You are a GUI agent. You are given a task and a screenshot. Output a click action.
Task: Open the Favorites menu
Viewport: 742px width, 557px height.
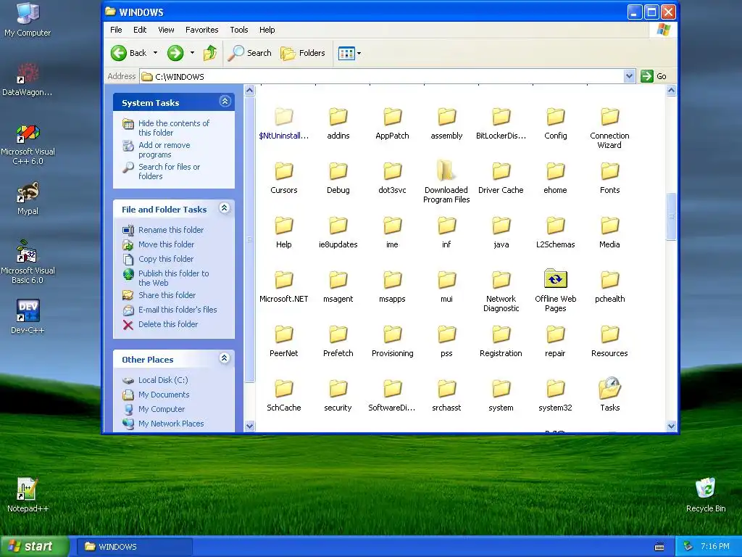[202, 30]
